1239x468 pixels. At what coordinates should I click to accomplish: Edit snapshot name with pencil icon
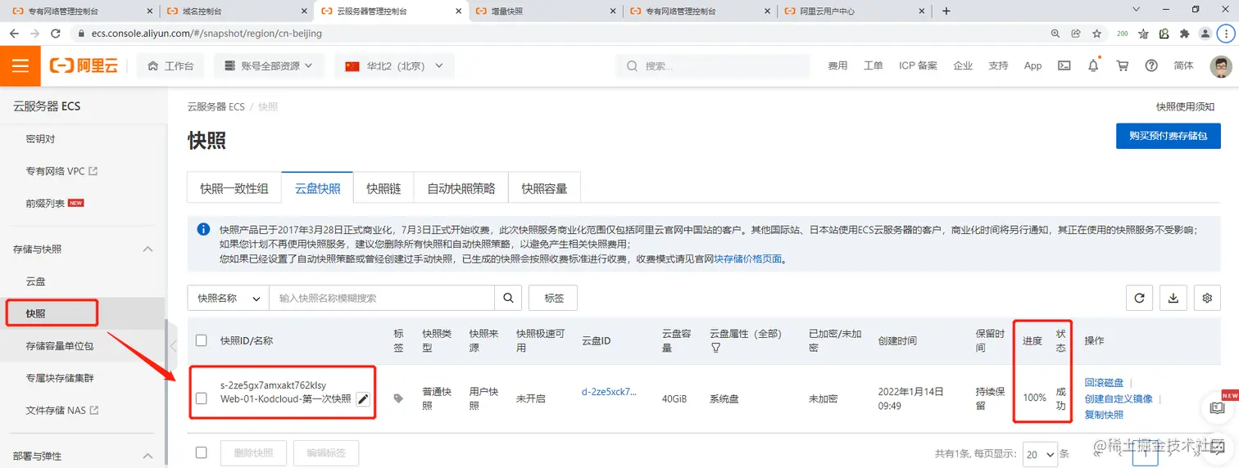(363, 399)
